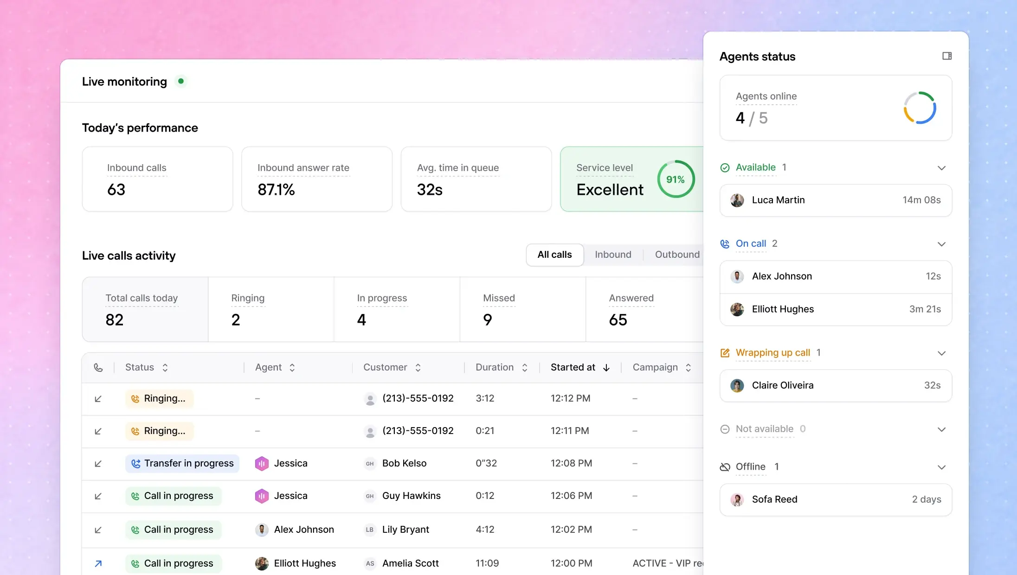Expand the Not available agents section
This screenshot has height=575, width=1017.
pyautogui.click(x=941, y=429)
